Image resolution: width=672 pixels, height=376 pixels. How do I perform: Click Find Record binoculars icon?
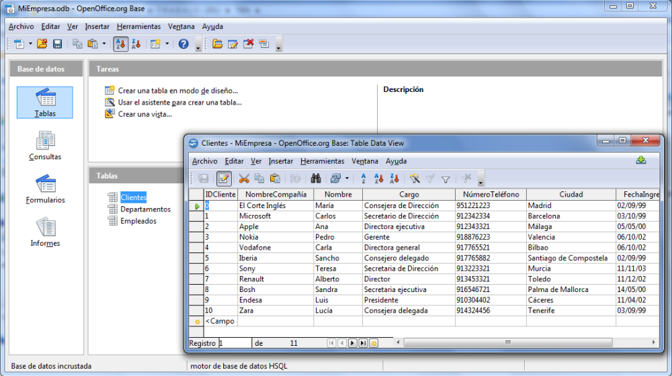point(316,179)
